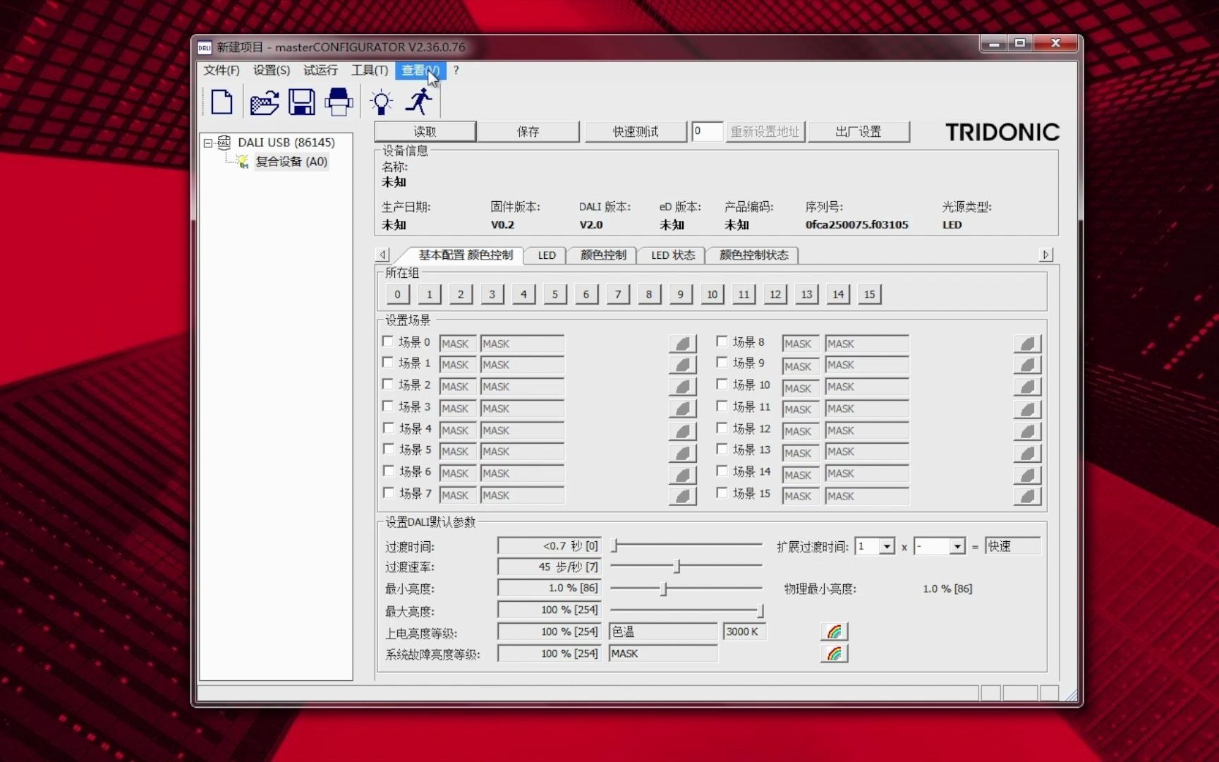
Task: Click the 最大亮度 slider handle
Action: coord(760,610)
